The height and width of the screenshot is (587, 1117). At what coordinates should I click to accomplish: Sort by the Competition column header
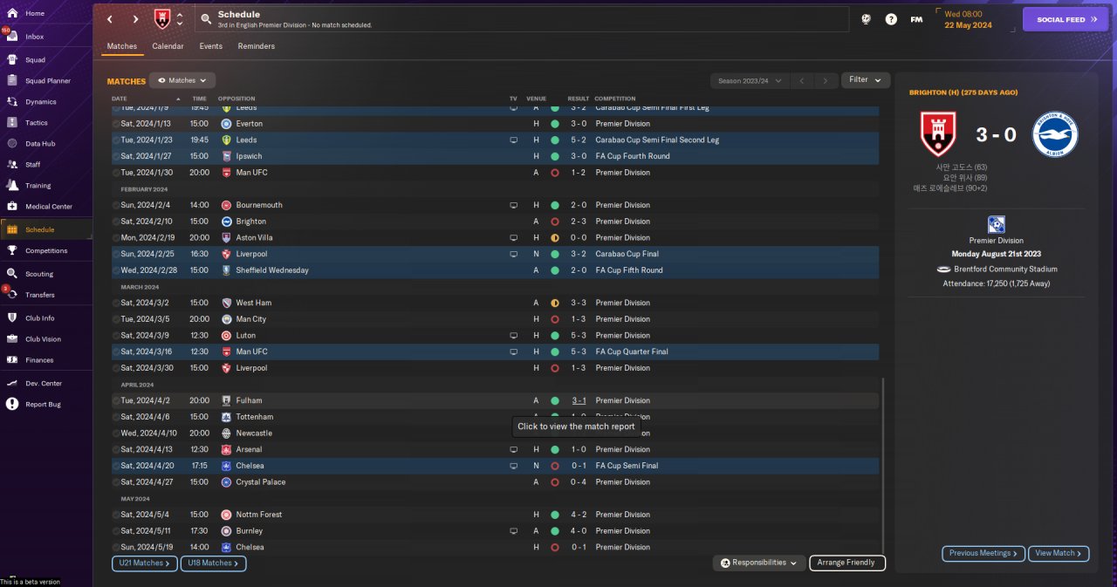coord(615,99)
